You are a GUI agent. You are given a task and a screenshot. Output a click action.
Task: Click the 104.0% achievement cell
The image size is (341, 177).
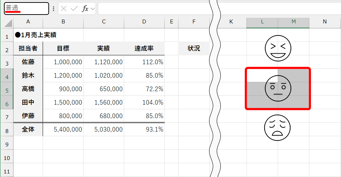tap(144, 103)
